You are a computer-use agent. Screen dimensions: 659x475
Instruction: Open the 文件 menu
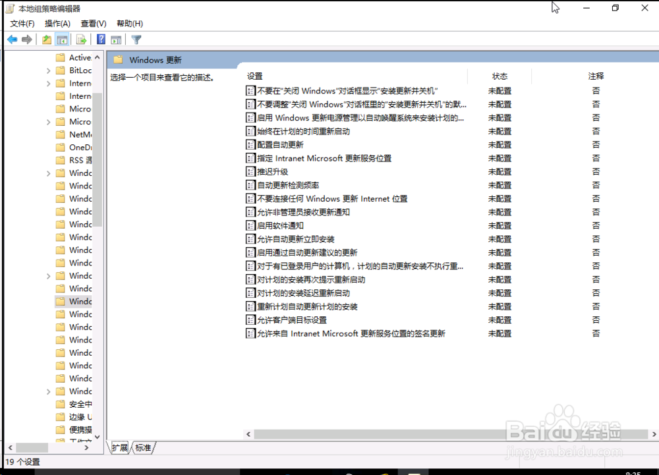22,23
